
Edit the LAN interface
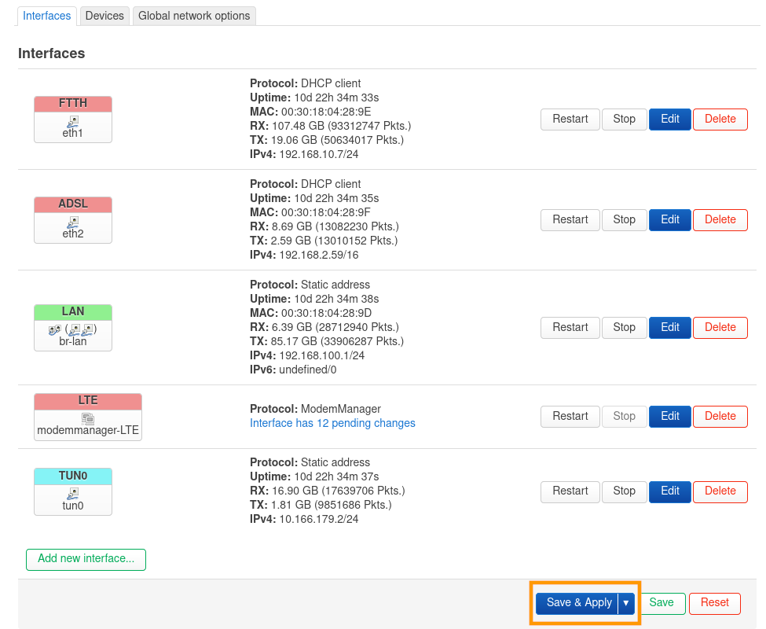(670, 327)
